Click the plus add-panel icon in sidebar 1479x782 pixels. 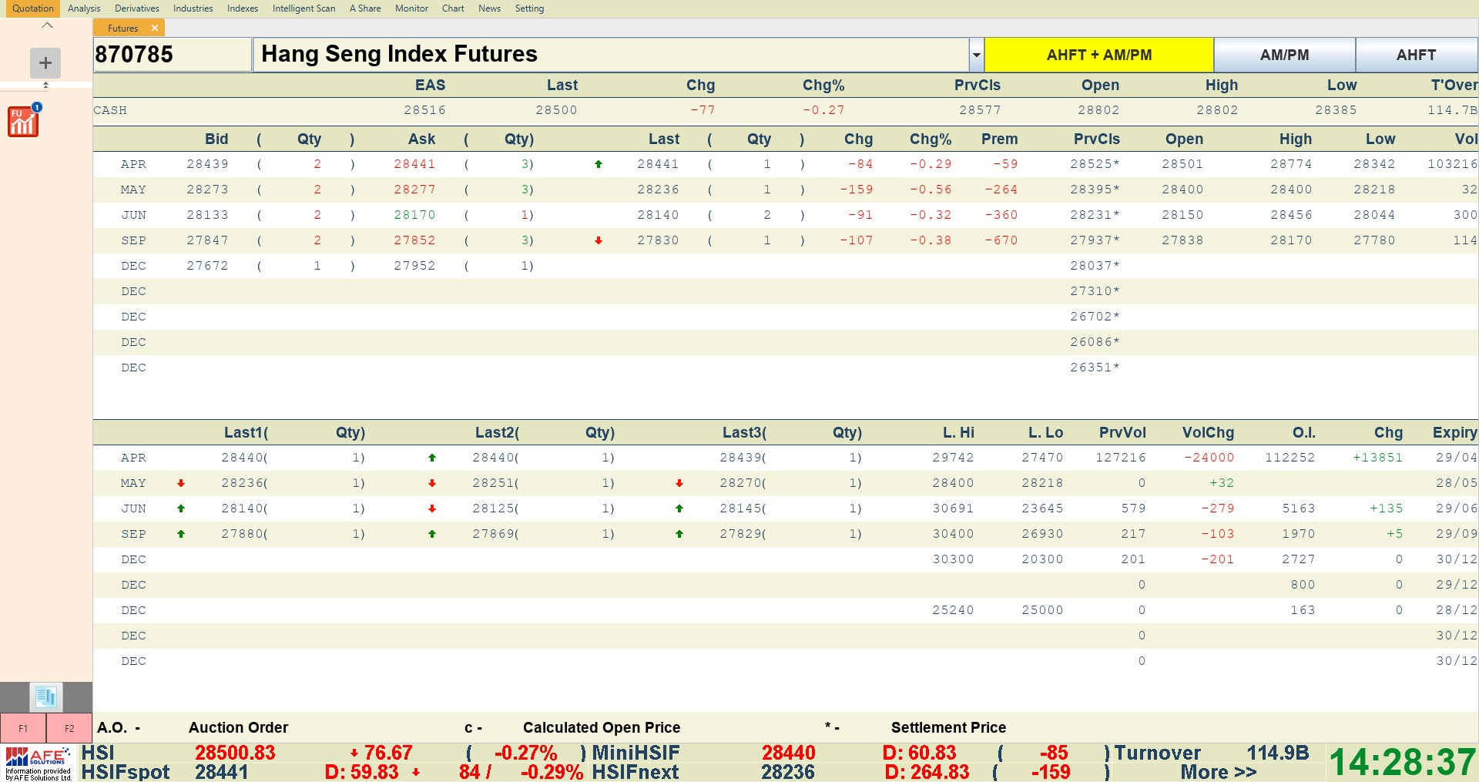click(45, 63)
